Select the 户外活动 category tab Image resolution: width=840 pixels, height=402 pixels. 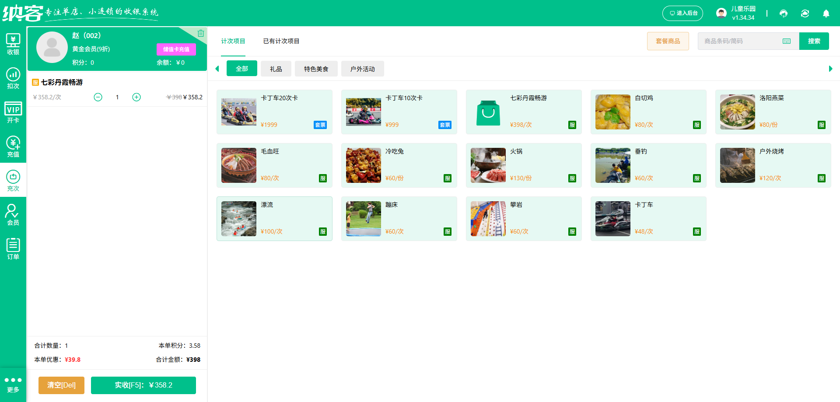pos(362,69)
